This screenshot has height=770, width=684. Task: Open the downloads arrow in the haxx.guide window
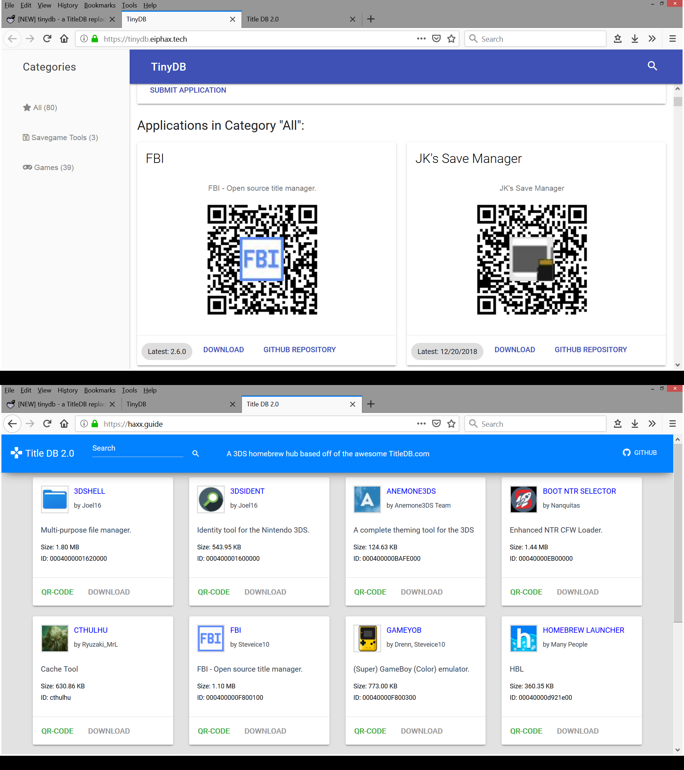click(635, 424)
